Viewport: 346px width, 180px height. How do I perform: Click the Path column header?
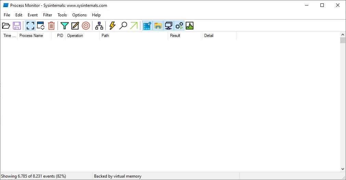point(134,36)
